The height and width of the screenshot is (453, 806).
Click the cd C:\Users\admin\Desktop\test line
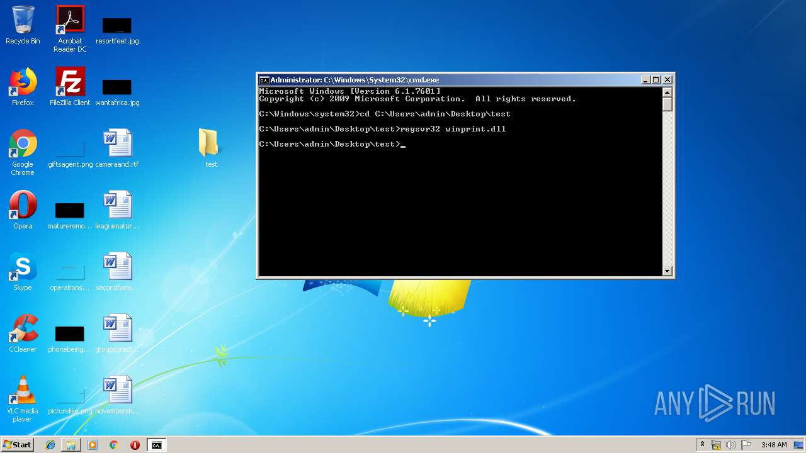(x=385, y=114)
